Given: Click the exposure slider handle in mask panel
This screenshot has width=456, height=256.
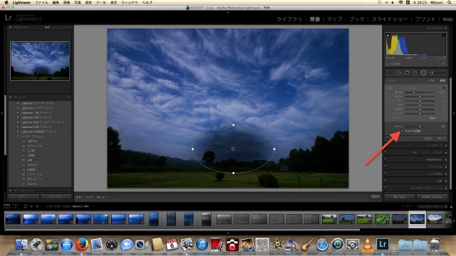Looking at the screenshot, I should tap(414, 92).
